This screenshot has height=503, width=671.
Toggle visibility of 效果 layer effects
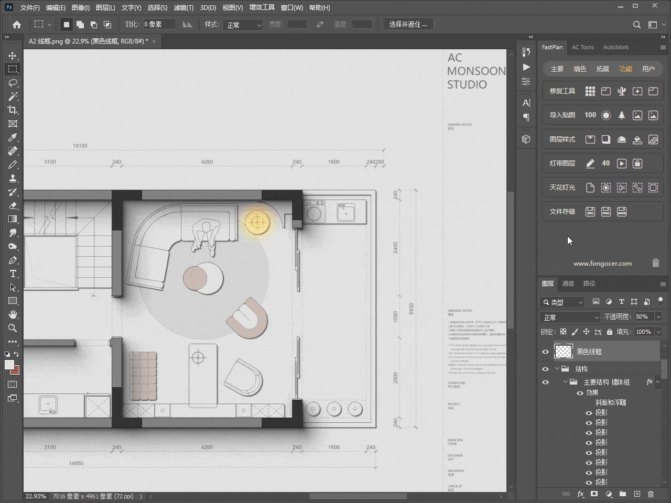click(580, 392)
